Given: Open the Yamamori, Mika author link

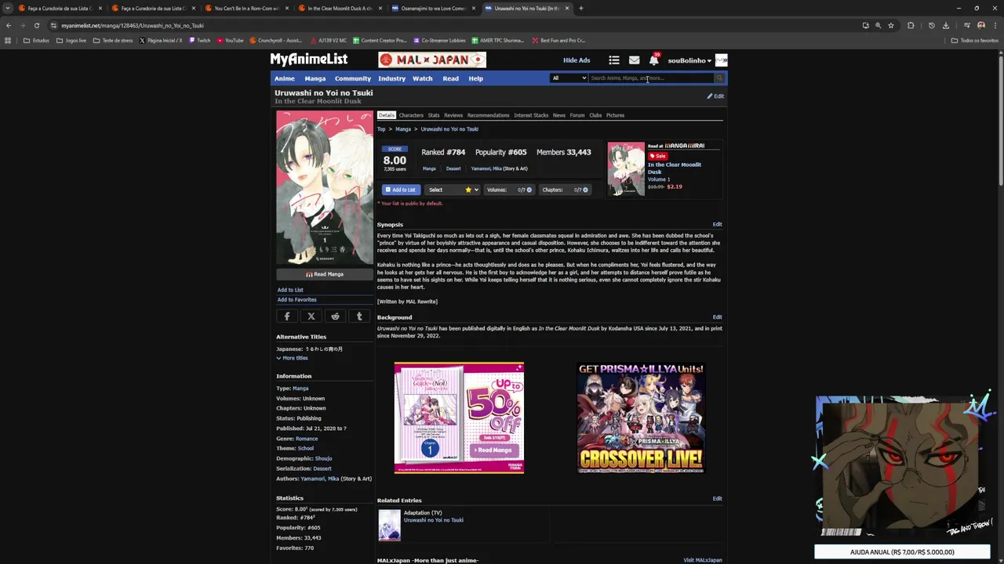Looking at the screenshot, I should click(x=320, y=479).
